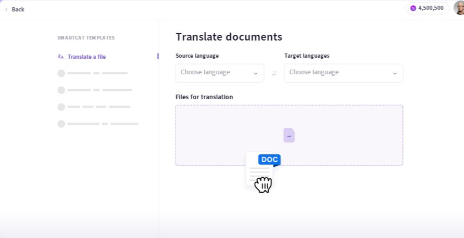Click the blue DOC document thumbnail

click(263, 169)
